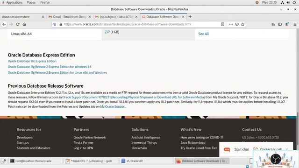Bookmark this page with star icon
This screenshot has height=168, width=299.
pyautogui.click(x=243, y=24)
